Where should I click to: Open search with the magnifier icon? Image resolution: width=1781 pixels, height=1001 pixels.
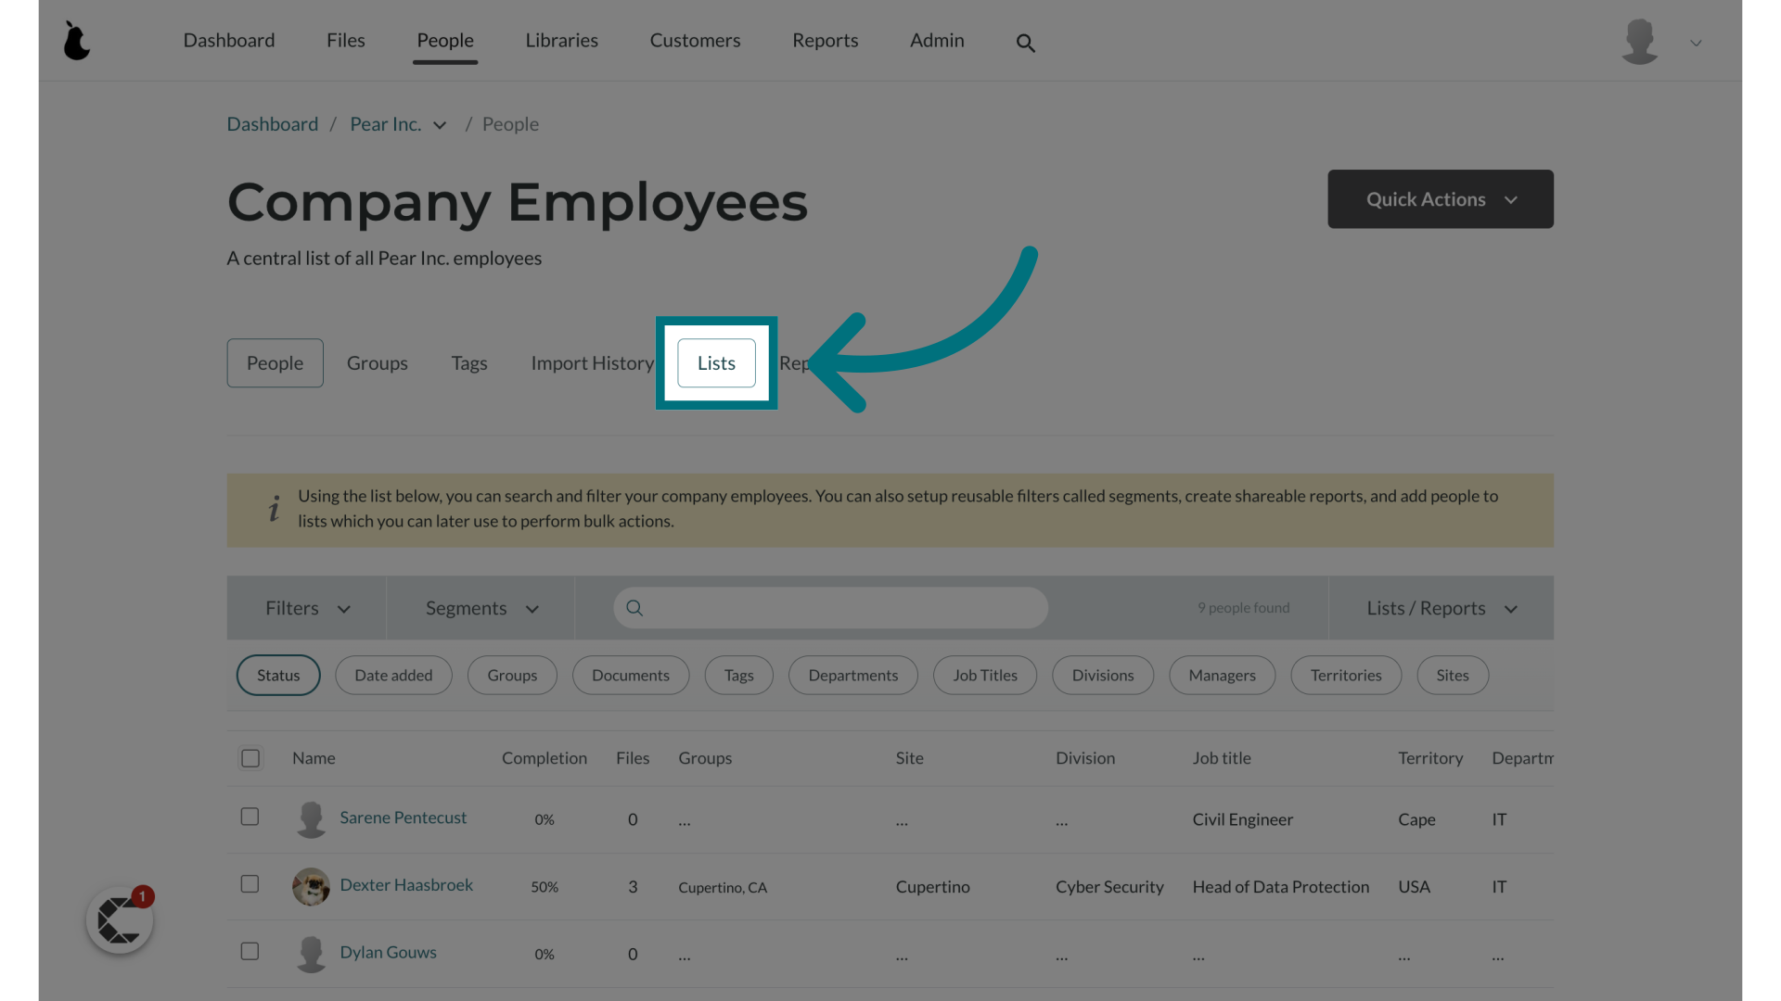1025,43
